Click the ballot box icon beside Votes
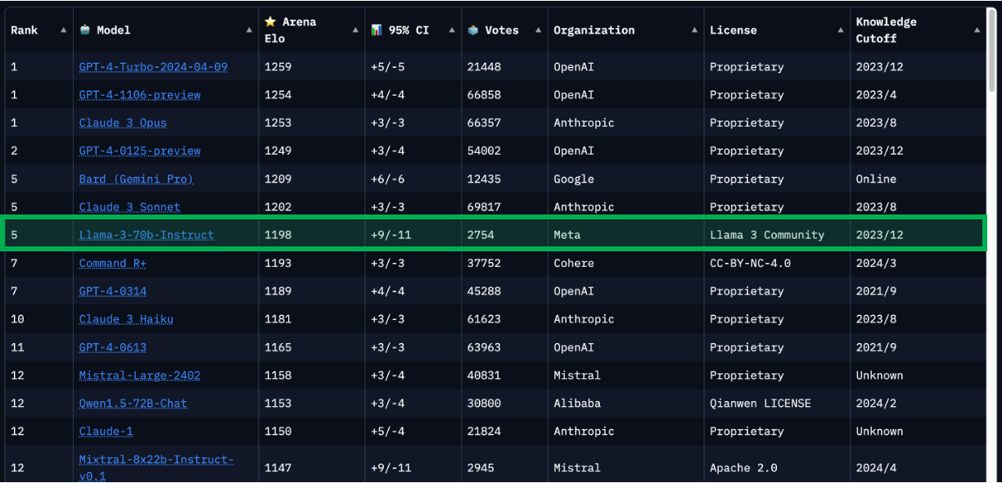This screenshot has width=1002, height=483. [473, 30]
